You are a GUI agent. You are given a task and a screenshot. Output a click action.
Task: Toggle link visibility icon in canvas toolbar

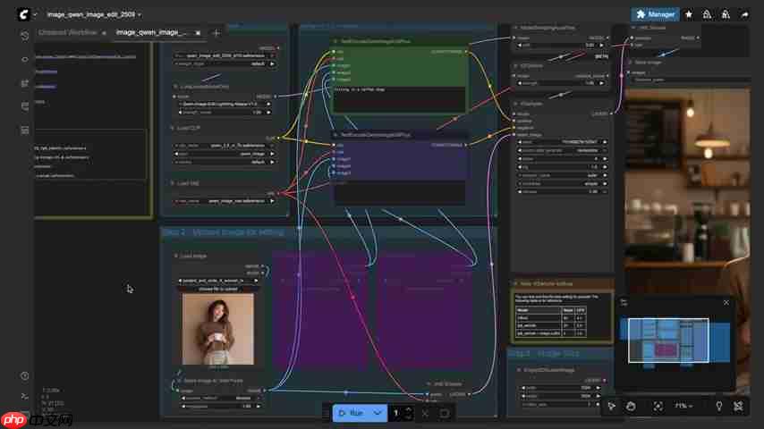pos(738,406)
